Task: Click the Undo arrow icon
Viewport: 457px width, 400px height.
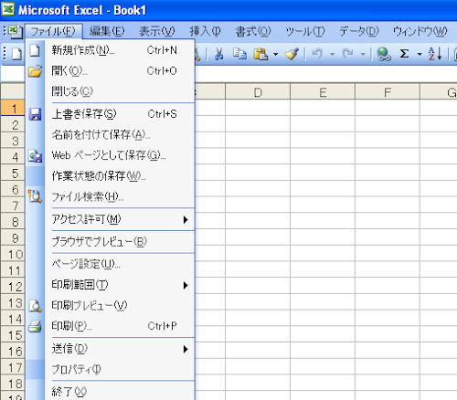Action: [317, 54]
